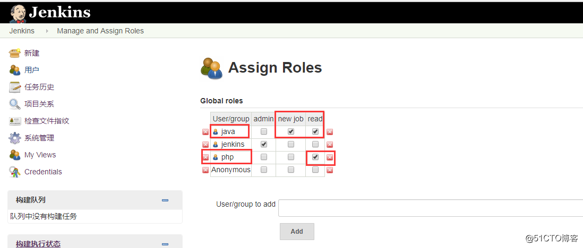This screenshot has height=248, width=583.
Task: Go to Jenkins breadcrumb link
Action: coord(22,31)
